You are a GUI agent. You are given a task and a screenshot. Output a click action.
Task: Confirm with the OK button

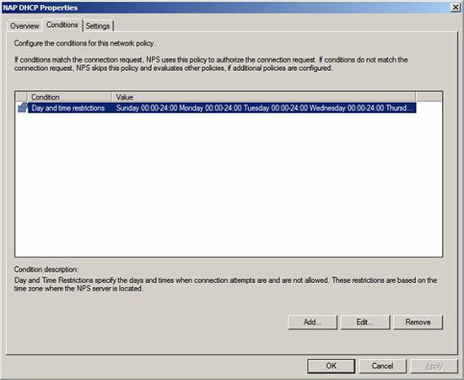[x=332, y=366]
